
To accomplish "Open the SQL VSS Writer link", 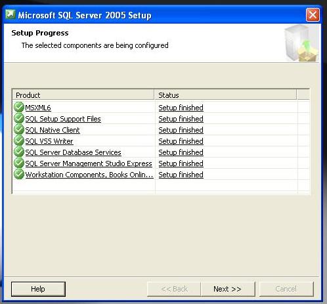I will click(49, 141).
